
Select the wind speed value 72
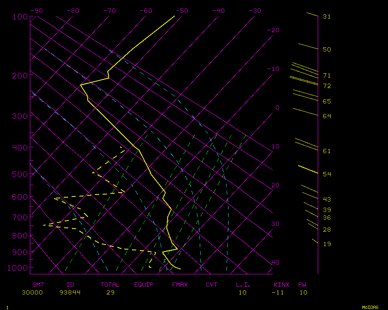point(327,86)
